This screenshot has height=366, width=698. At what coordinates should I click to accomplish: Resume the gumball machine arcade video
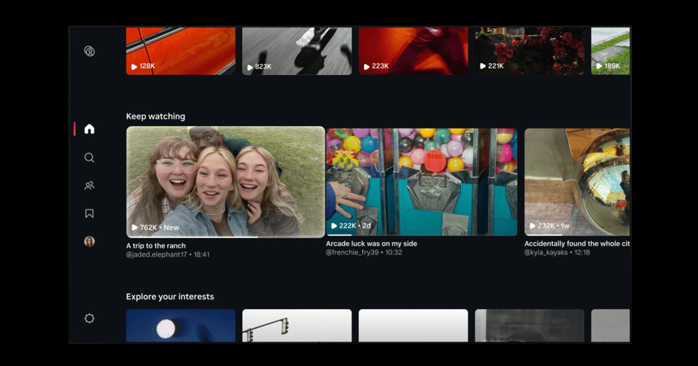(x=421, y=182)
